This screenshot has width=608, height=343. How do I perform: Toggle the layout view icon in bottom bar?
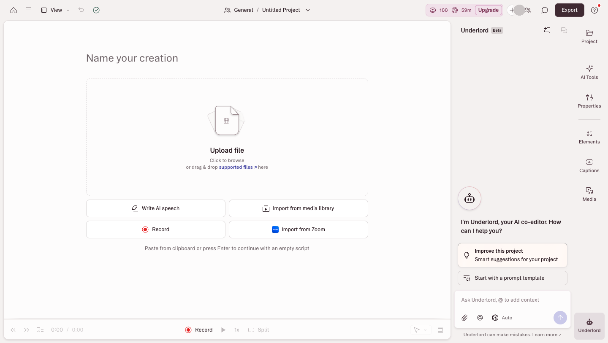pos(440,330)
